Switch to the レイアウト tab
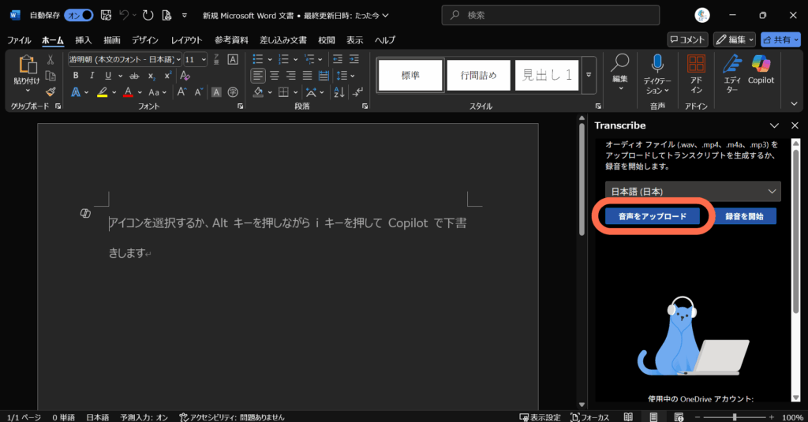Screen dimensions: 808x422 click(186, 40)
